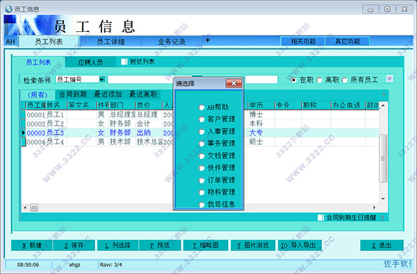
Task: Show the 合同到期 filter tab
Action: point(72,94)
